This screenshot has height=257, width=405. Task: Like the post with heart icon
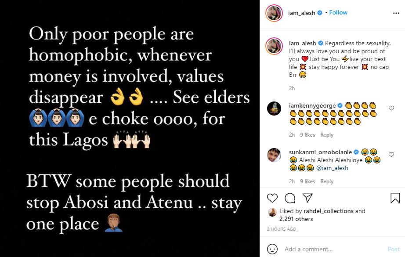tap(273, 198)
